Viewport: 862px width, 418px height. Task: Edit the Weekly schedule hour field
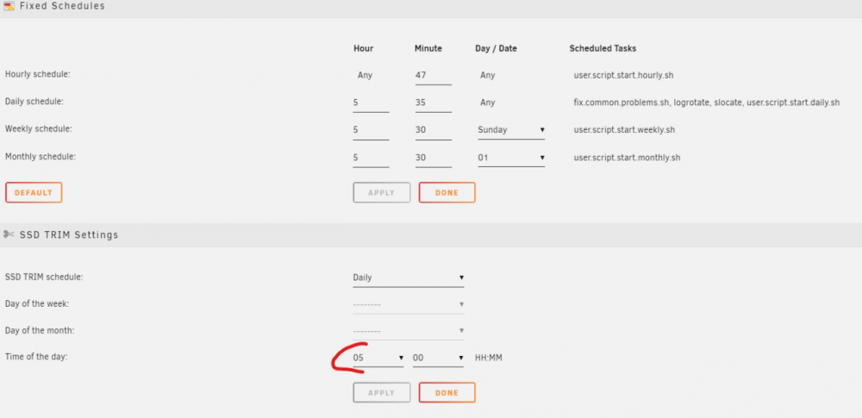pos(371,130)
